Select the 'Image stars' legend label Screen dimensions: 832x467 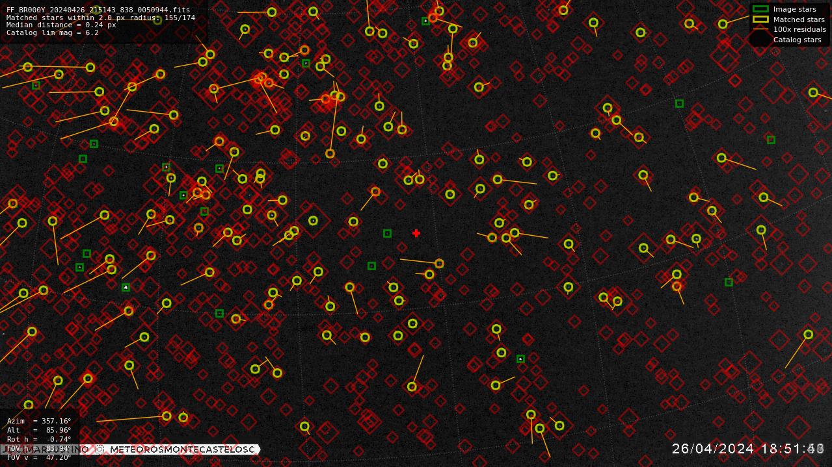coord(794,9)
